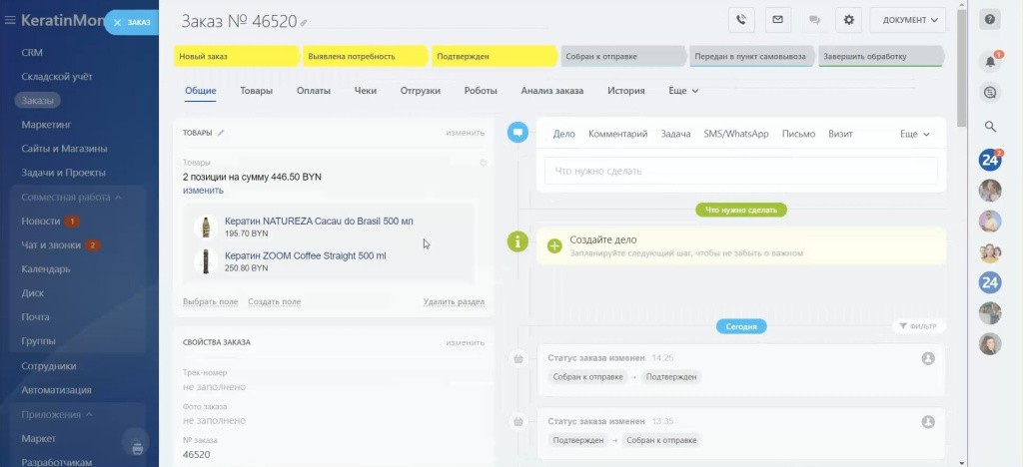Select the Комментарий activity tab
Image resolution: width=1023 pixels, height=467 pixels.
point(617,134)
